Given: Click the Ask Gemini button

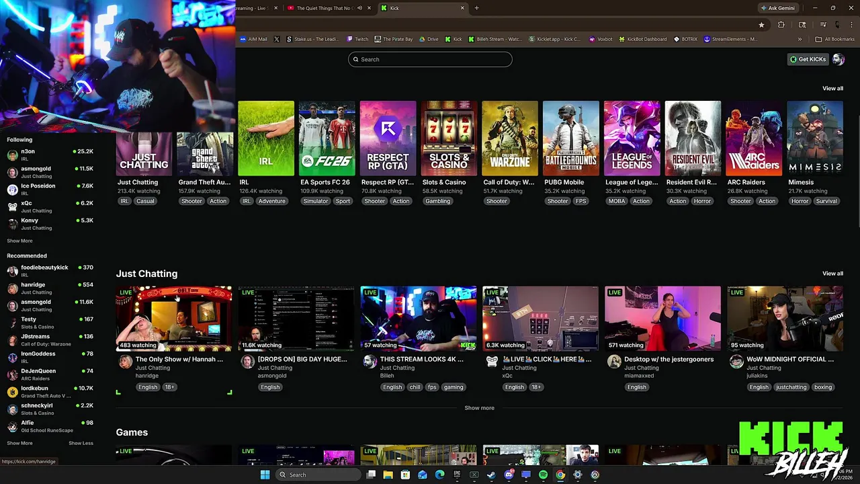Looking at the screenshot, I should coord(778,8).
